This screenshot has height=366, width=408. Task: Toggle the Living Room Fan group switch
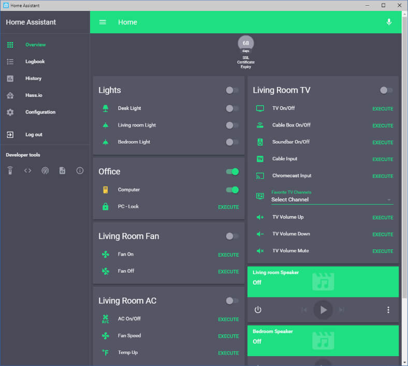click(232, 236)
